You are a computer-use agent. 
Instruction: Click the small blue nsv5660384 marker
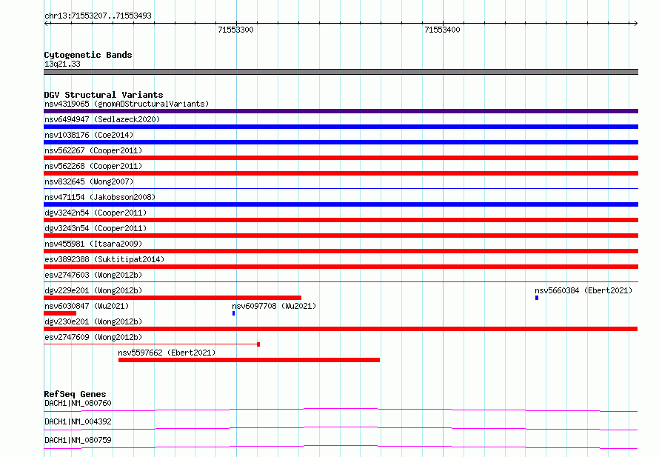(537, 298)
